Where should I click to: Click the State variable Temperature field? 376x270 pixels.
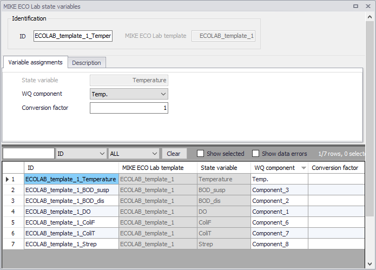coord(129,80)
